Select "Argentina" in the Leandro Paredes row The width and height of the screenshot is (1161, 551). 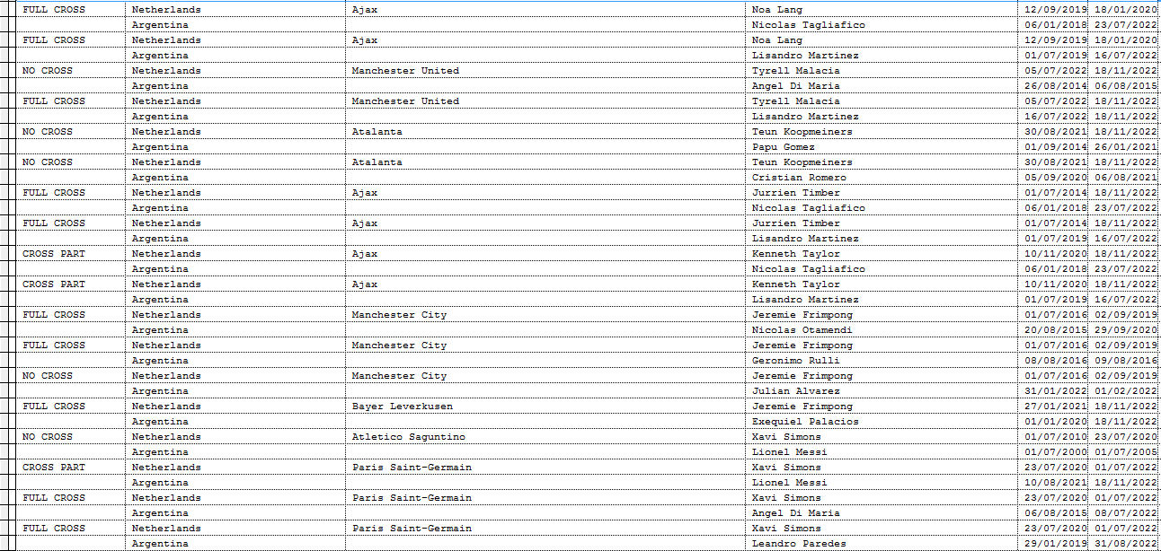tap(160, 544)
